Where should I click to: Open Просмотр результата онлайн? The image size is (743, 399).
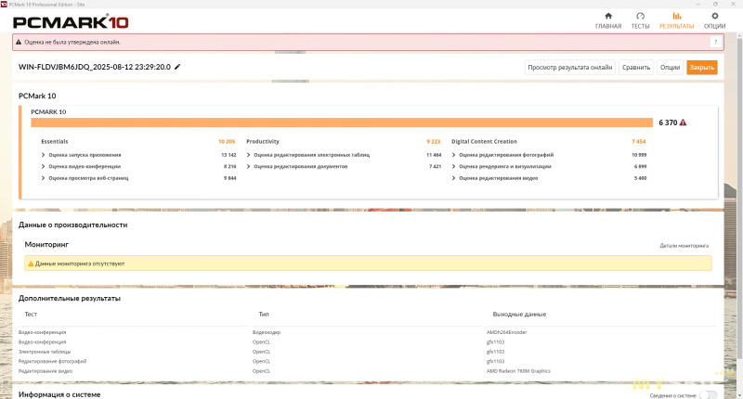pyautogui.click(x=570, y=67)
